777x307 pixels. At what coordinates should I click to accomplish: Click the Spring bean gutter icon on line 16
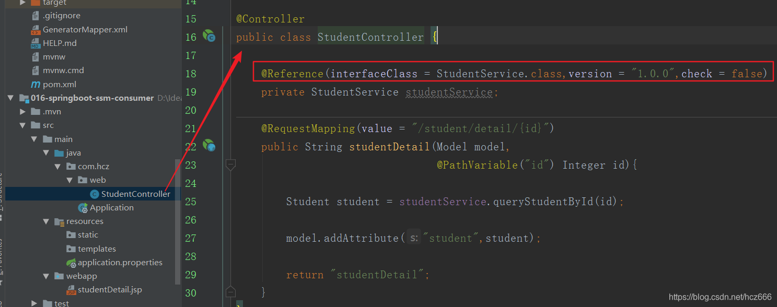[x=209, y=36]
